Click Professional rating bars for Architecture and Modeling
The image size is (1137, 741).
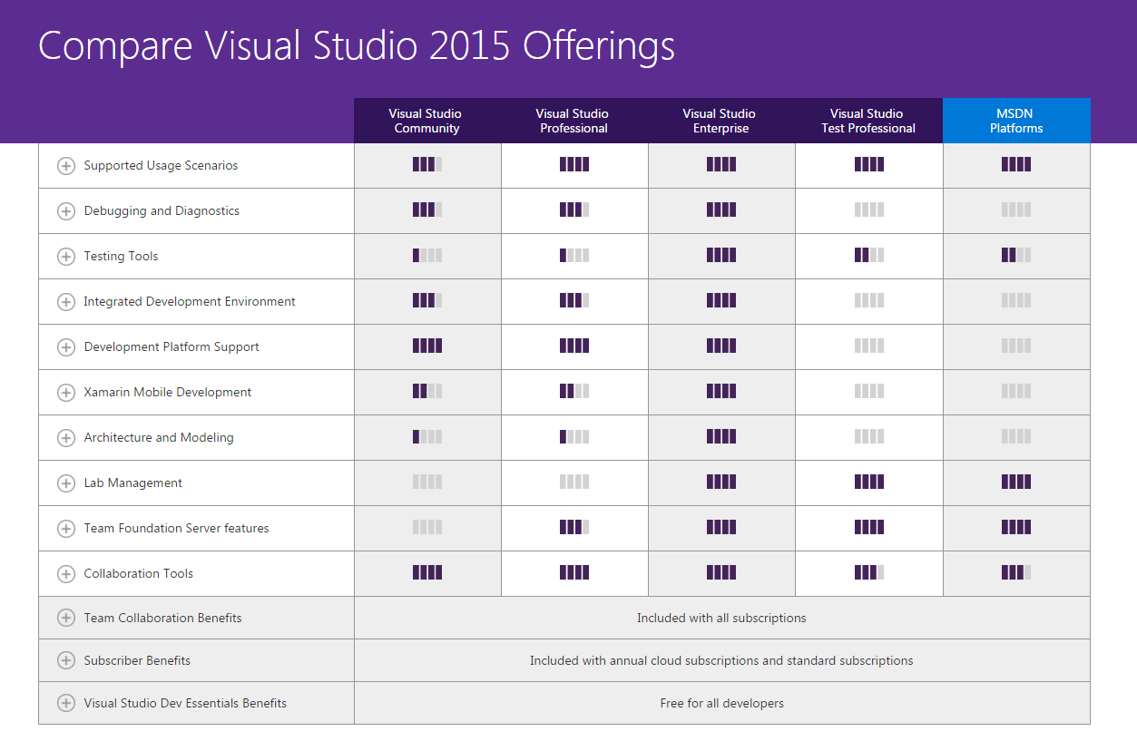tap(574, 437)
